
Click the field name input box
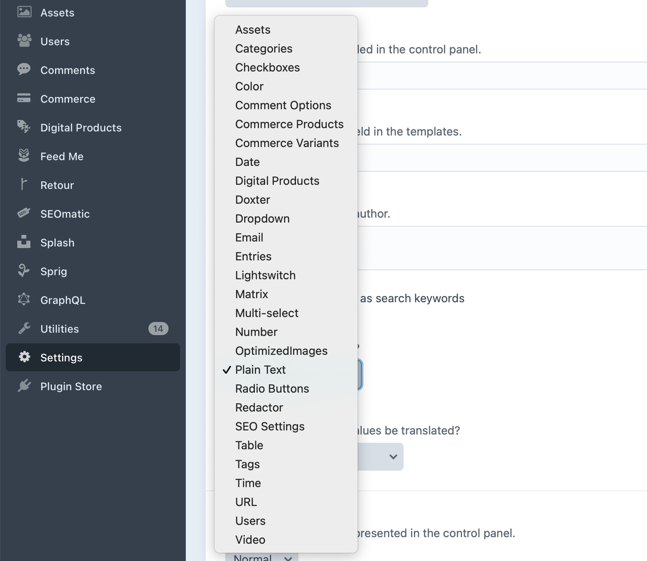[502, 76]
